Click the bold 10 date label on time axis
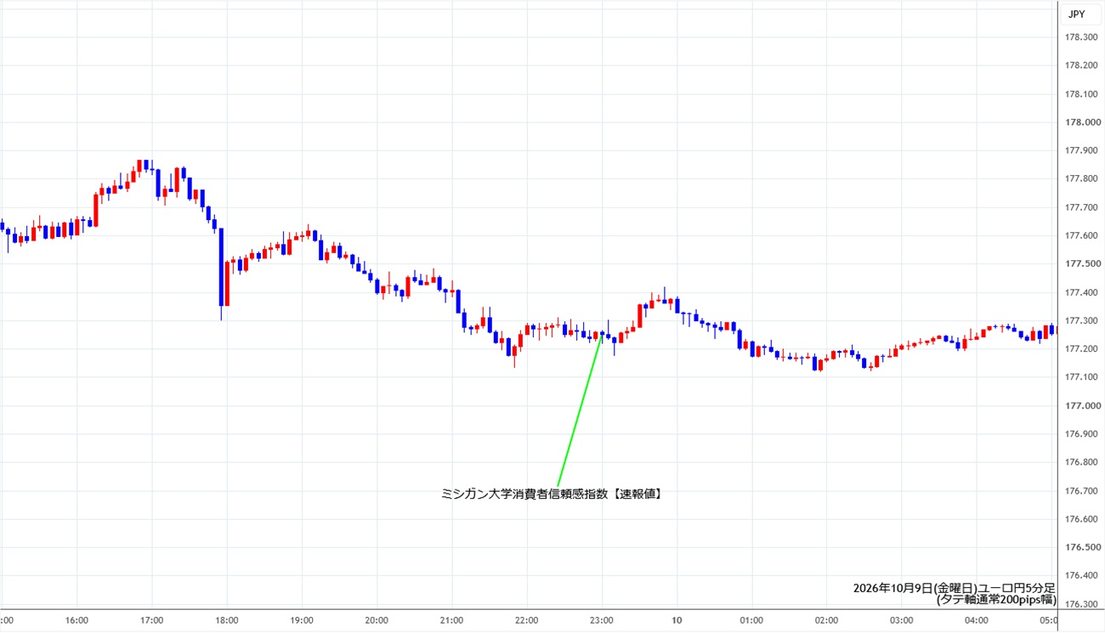 (x=677, y=620)
